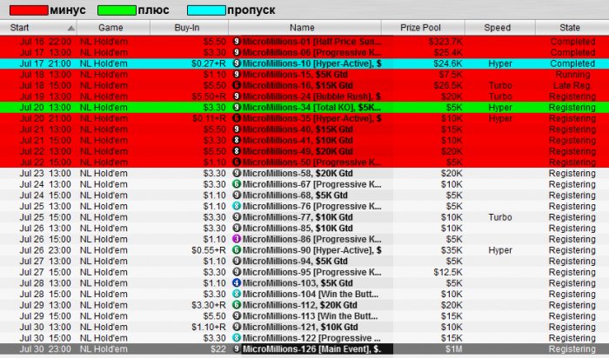
Task: Select the MicroMillions-68, $5K Gtd name
Action: coord(295,196)
